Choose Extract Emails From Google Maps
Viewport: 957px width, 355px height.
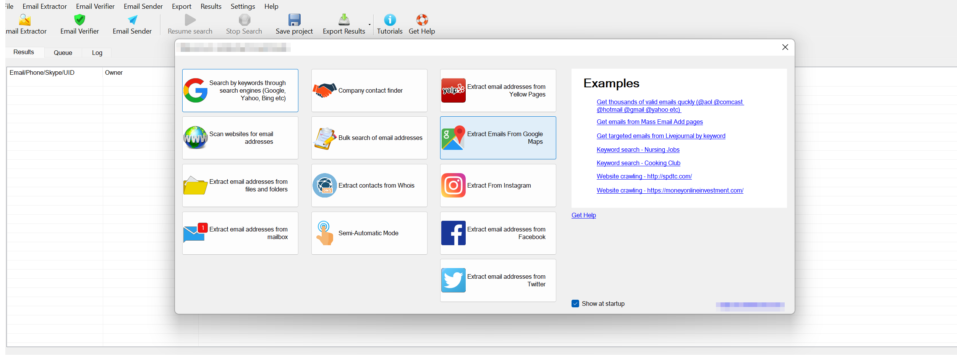(x=498, y=138)
